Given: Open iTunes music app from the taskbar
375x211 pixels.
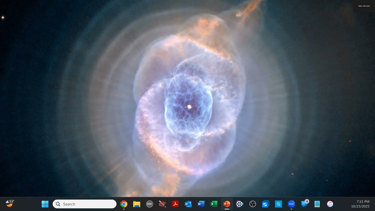Looking at the screenshot, I should coord(330,204).
